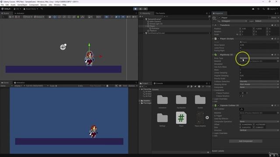Select Main Camera in the Hierarchy
This screenshot has height=157, width=280.
(155, 21)
